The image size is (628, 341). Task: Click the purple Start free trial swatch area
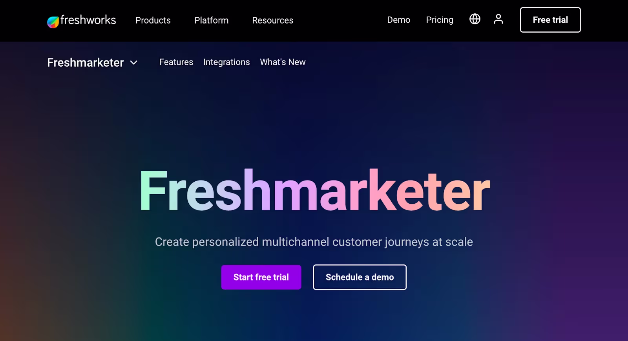coord(261,277)
